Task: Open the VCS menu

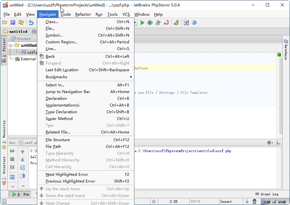Action: 126,14
